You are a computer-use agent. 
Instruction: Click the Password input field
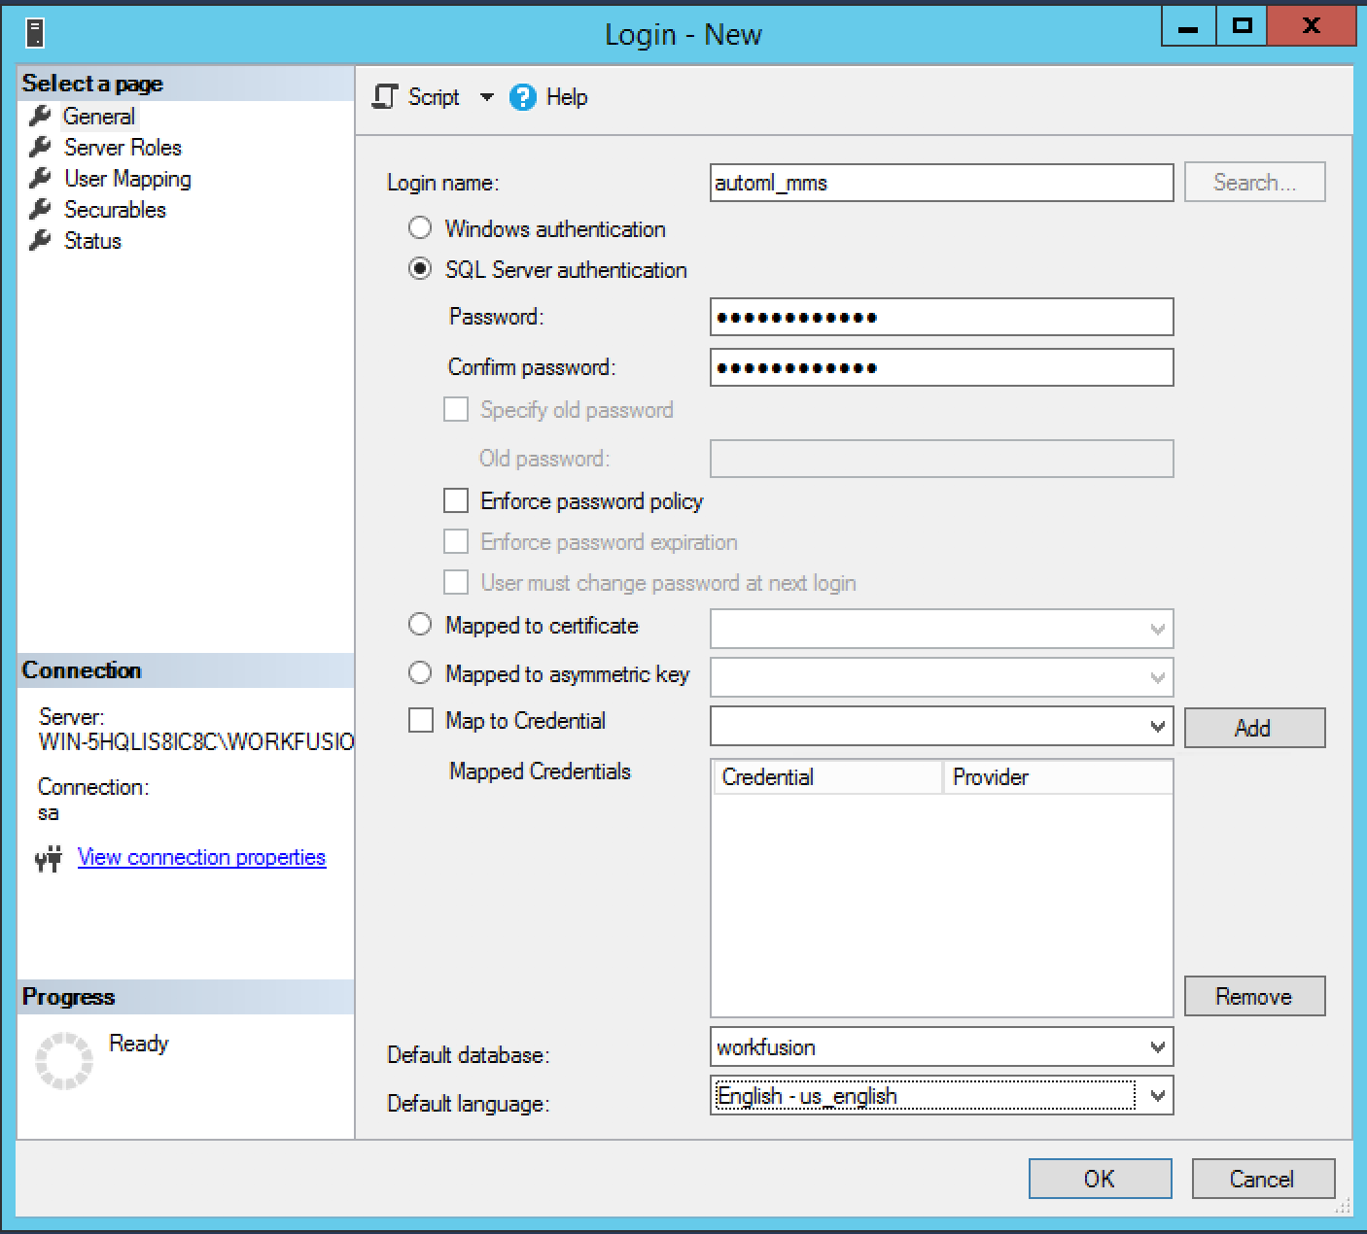coord(941,317)
